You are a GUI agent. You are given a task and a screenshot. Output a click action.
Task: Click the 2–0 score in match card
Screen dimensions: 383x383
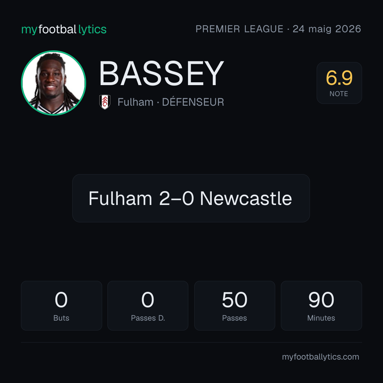click(x=176, y=198)
